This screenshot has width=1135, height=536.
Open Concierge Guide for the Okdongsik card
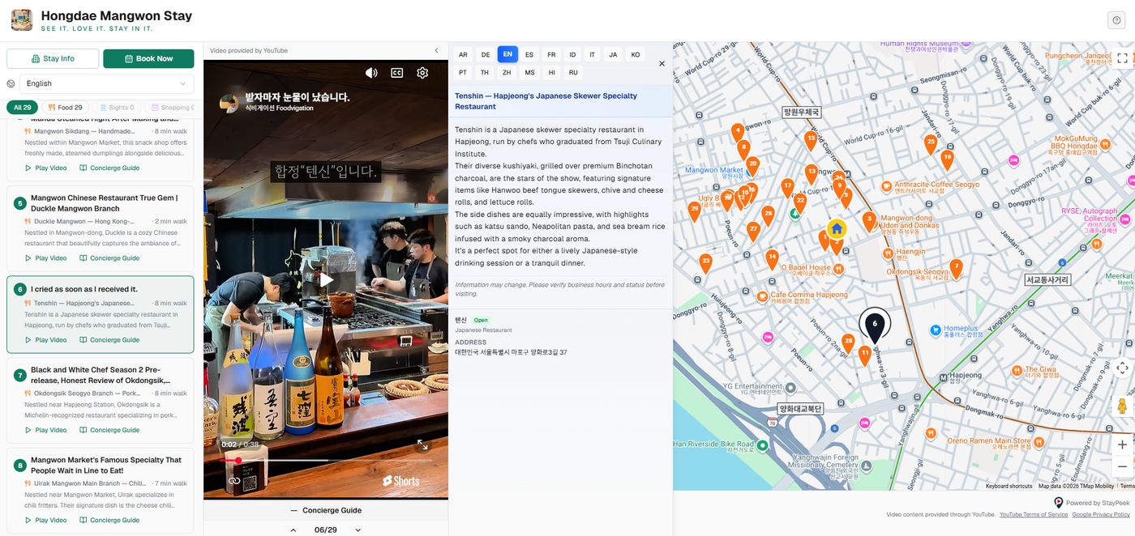109,430
